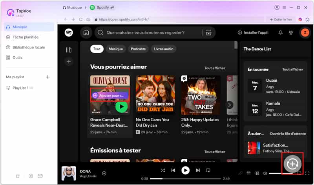This screenshot has width=314, height=185.
Task: Open the No One Cares You Did Dry Jan cover
Action: pos(155,95)
